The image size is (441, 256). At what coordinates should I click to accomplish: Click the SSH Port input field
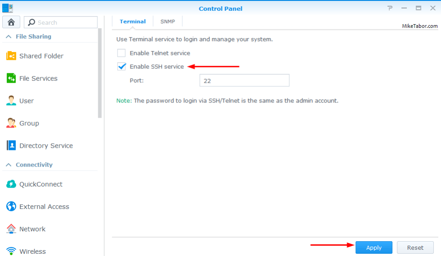(244, 80)
